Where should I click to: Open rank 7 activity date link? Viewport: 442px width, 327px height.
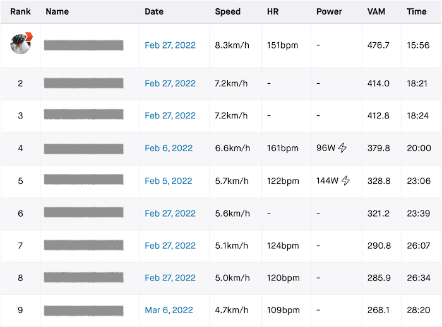pos(170,246)
